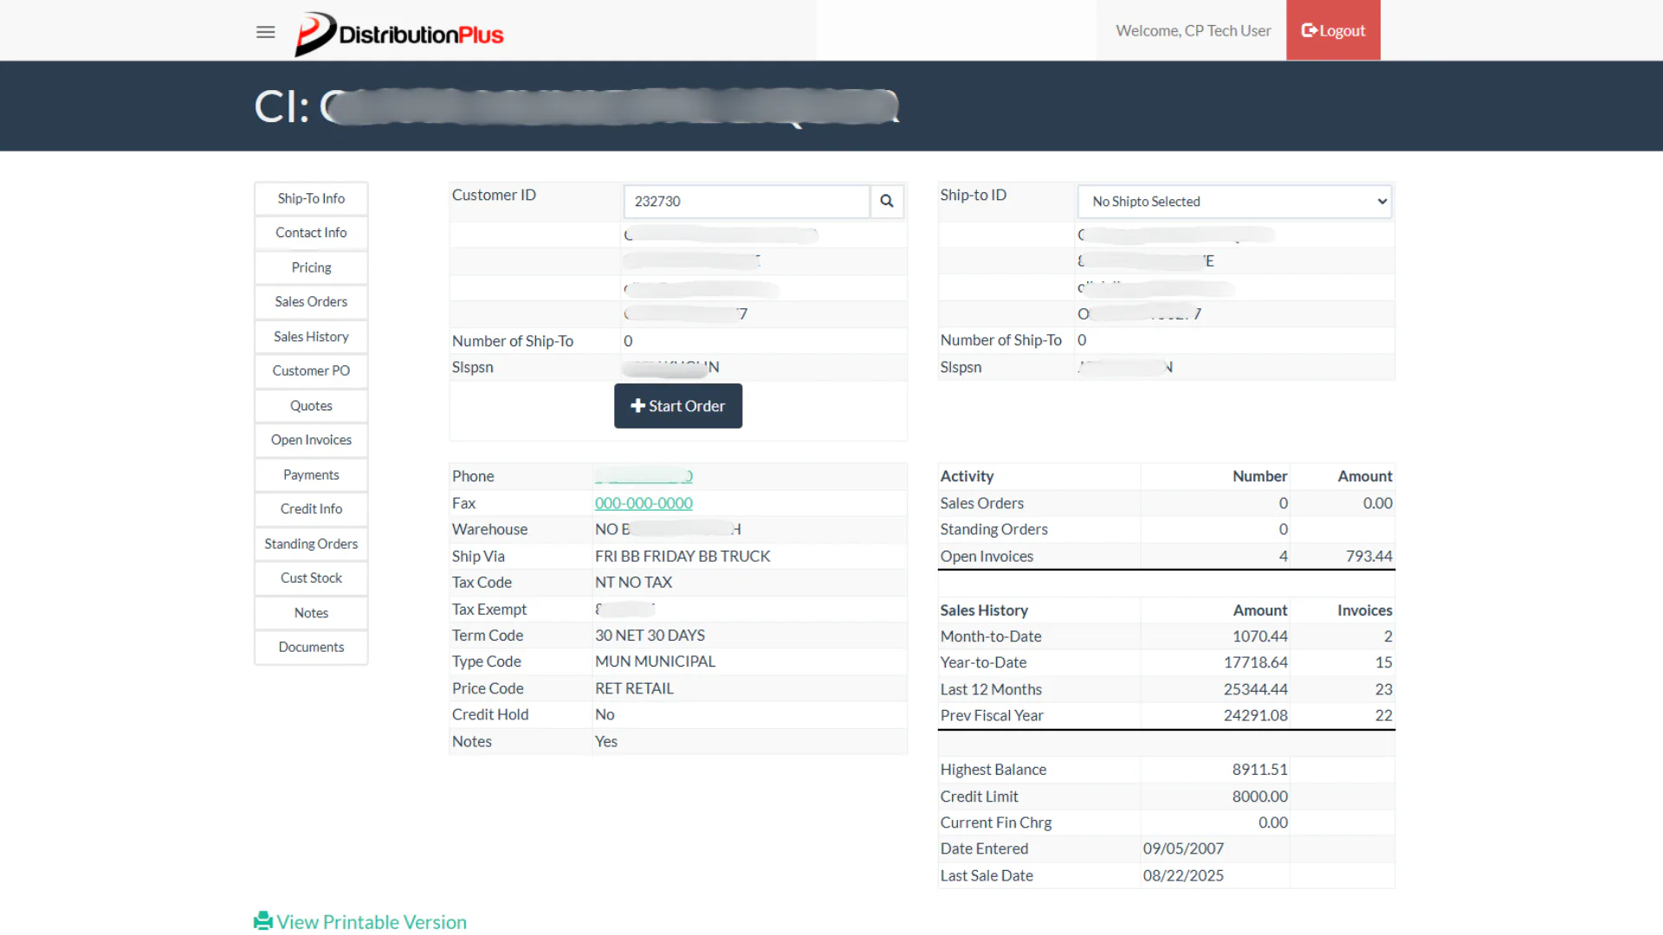Viewport: 1663px width, 935px height.
Task: Open Standing Orders in the sidebar
Action: [x=311, y=544]
